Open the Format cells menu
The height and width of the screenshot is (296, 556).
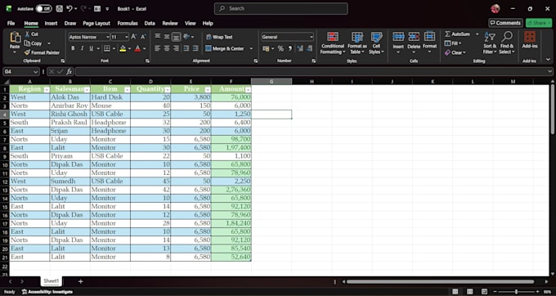coord(429,43)
